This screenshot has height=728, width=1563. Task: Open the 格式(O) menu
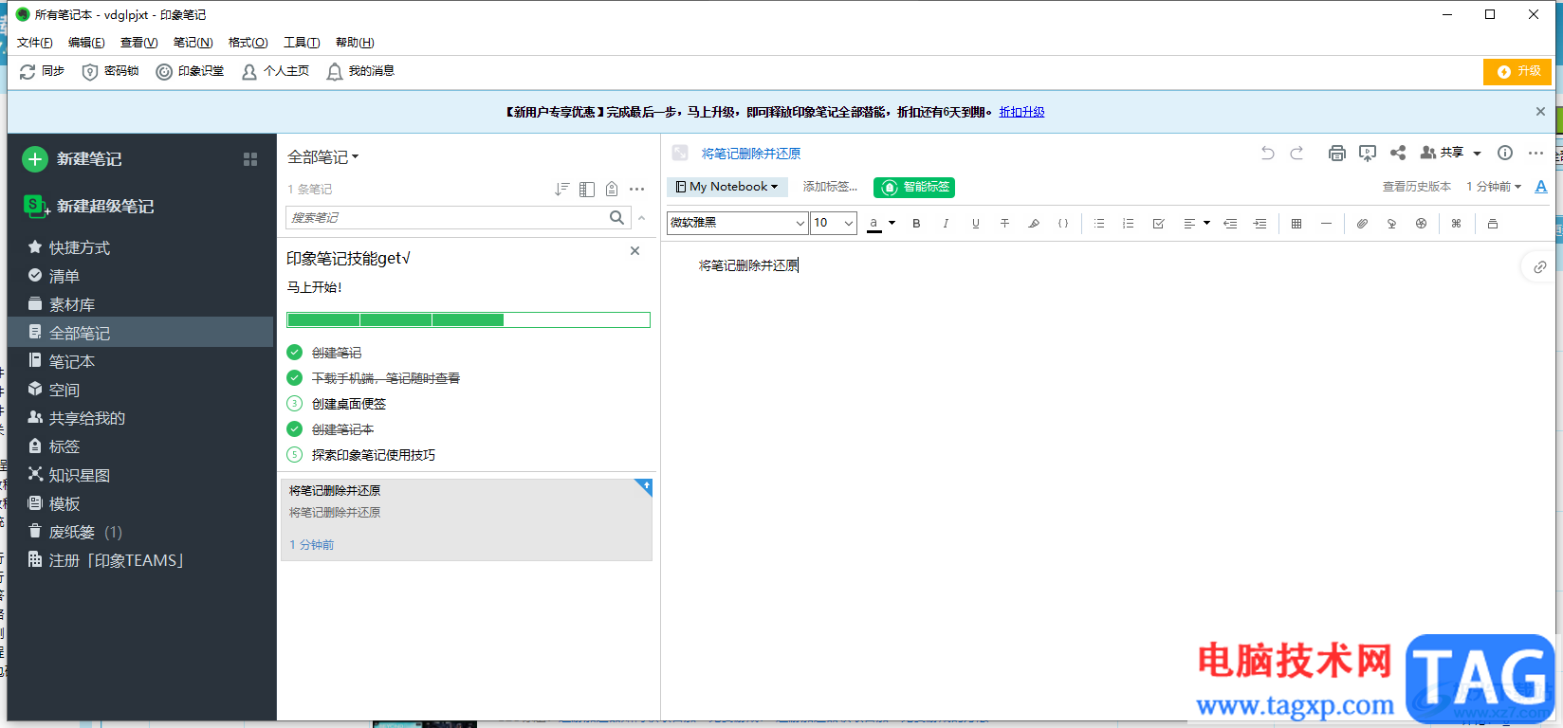248,43
